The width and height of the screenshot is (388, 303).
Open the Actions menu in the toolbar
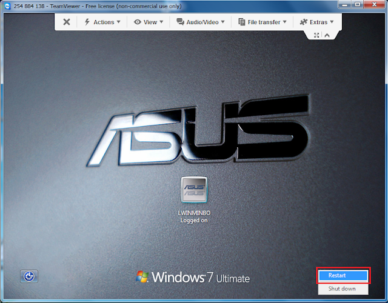[x=102, y=22]
